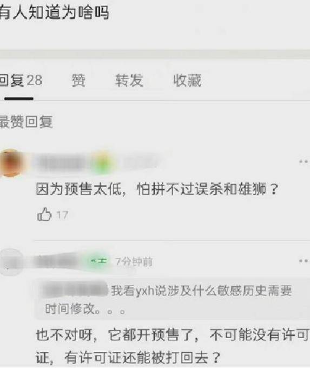
Task: Switch to the 回复 28 tab
Action: coord(21,80)
